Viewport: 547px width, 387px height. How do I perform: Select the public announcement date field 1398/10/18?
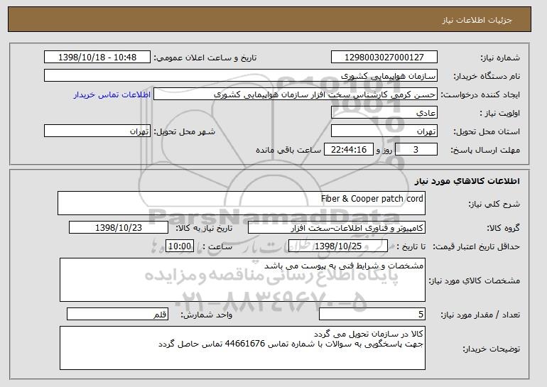click(x=97, y=58)
